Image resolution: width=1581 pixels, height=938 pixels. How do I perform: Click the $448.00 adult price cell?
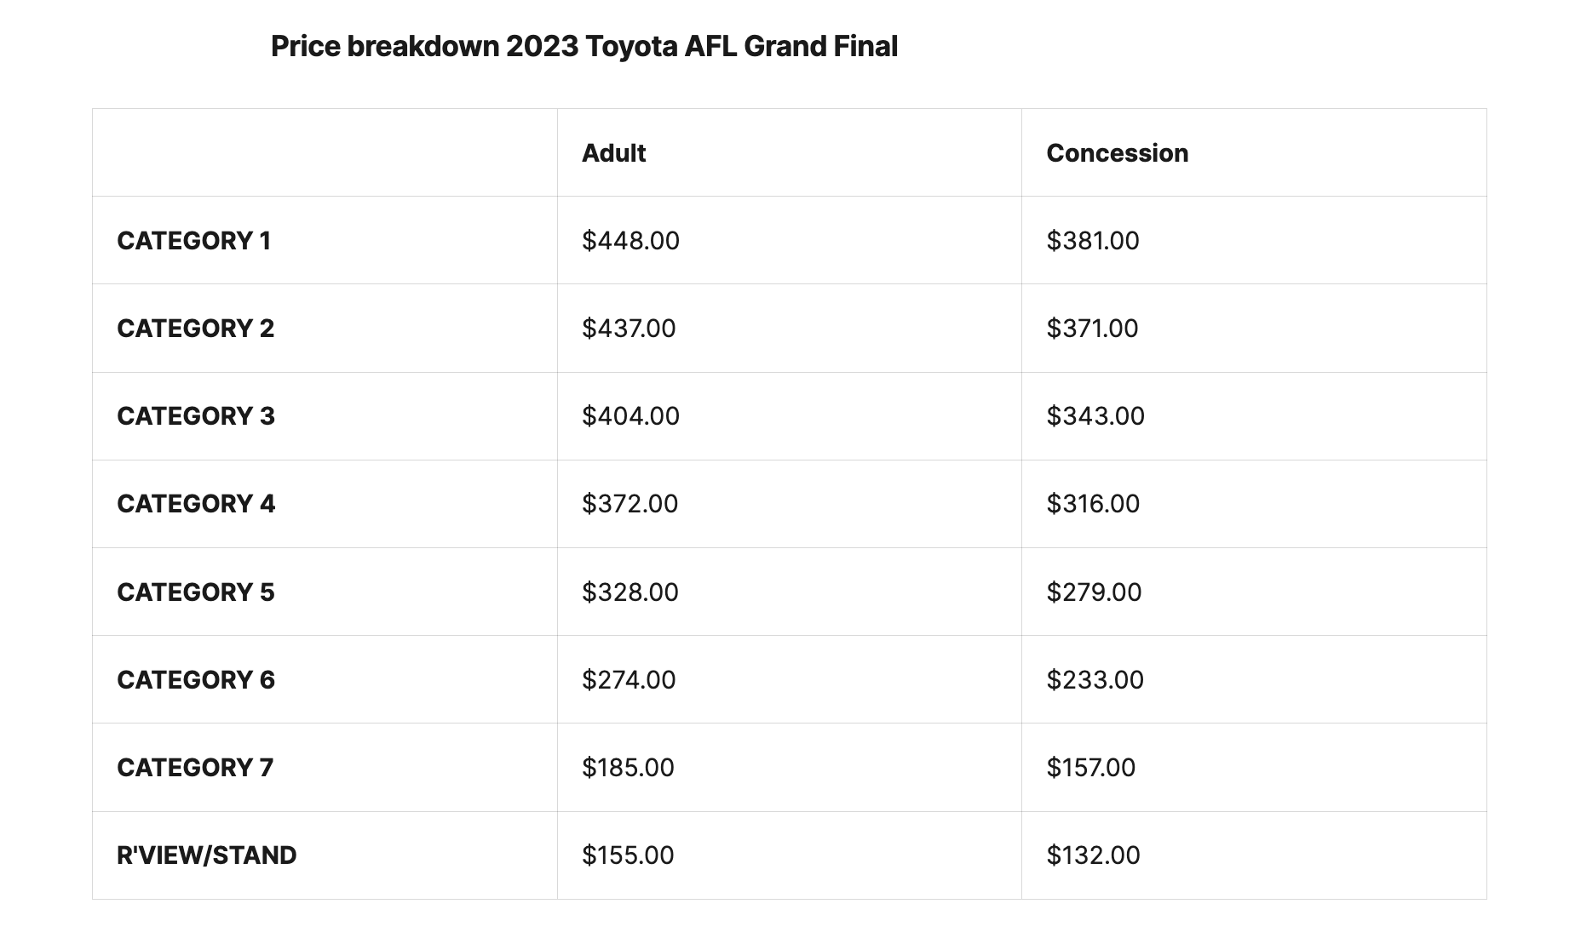630,241
